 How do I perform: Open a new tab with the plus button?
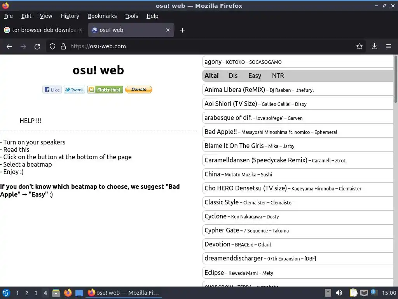pyautogui.click(x=183, y=30)
